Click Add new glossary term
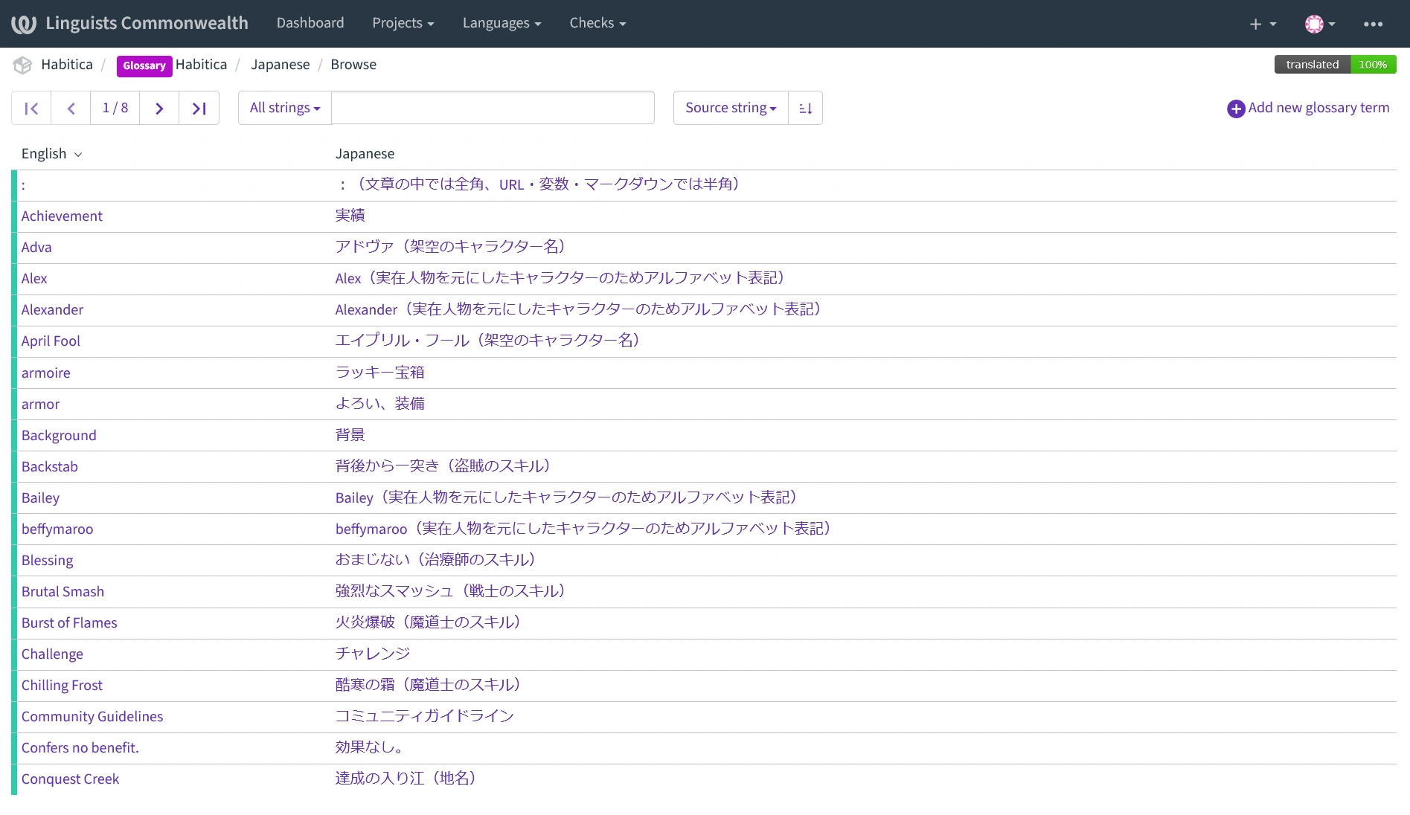 [1308, 109]
